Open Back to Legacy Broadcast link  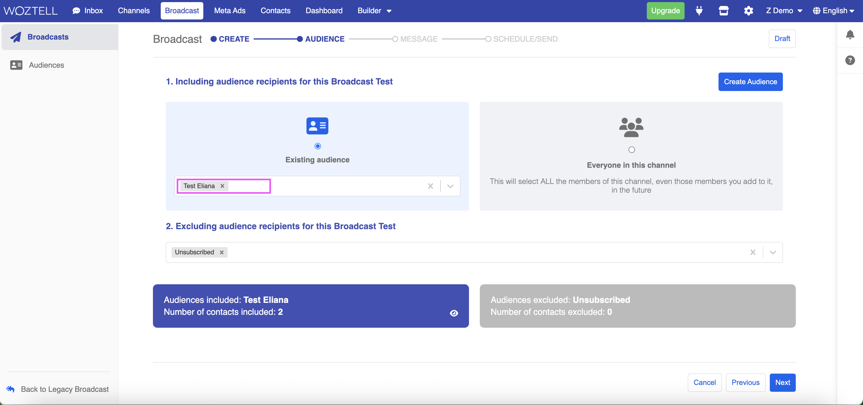[58, 389]
